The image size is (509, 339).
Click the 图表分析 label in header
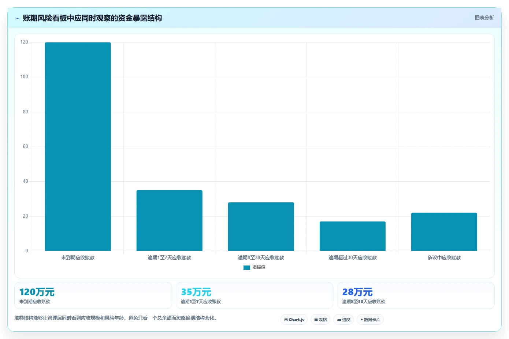pos(484,18)
